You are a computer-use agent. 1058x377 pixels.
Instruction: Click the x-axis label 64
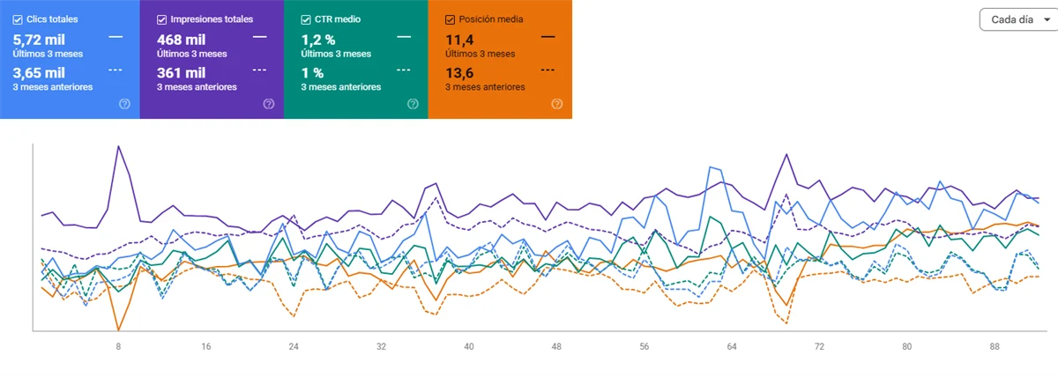(x=732, y=347)
